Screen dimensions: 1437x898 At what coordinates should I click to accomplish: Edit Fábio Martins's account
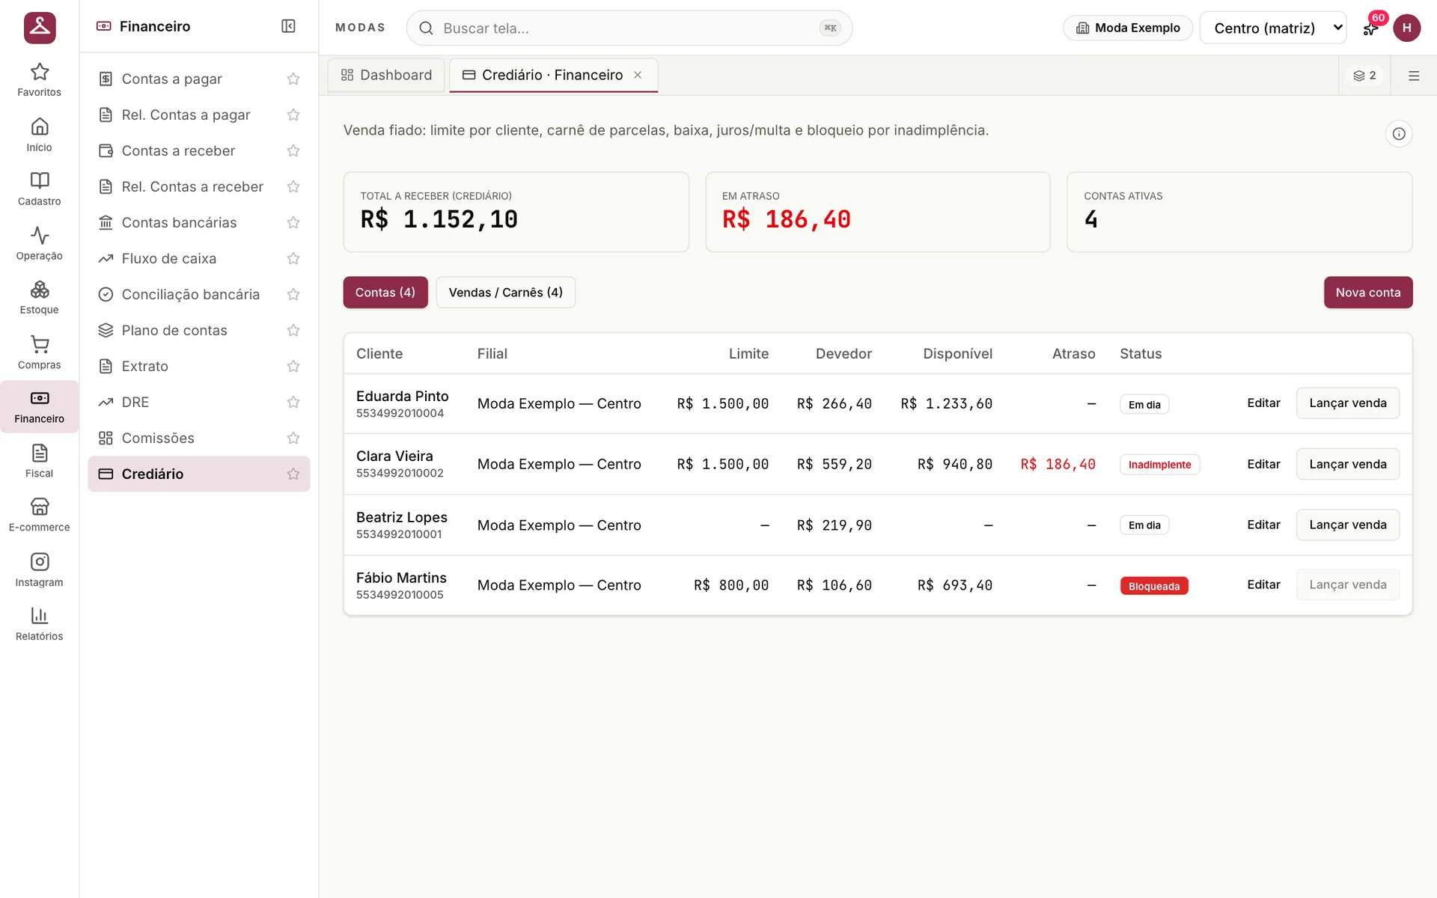[x=1263, y=584]
